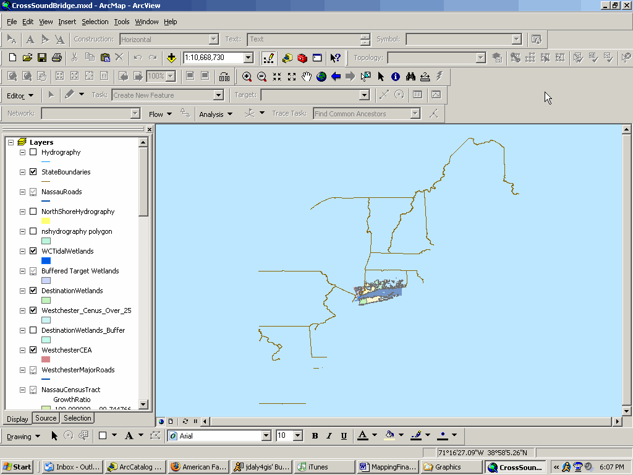Switch to the Source tab
The height and width of the screenshot is (475, 633).
(x=46, y=418)
